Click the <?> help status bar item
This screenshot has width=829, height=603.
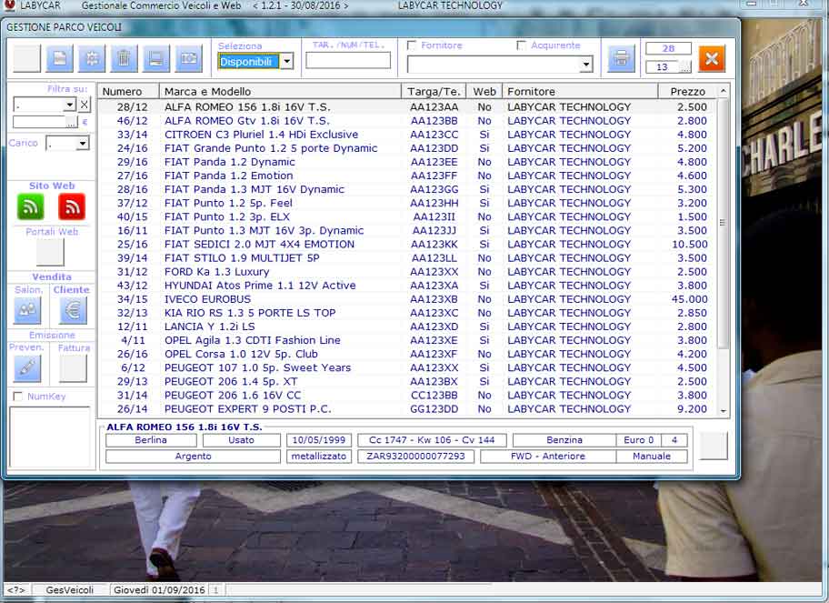click(15, 589)
